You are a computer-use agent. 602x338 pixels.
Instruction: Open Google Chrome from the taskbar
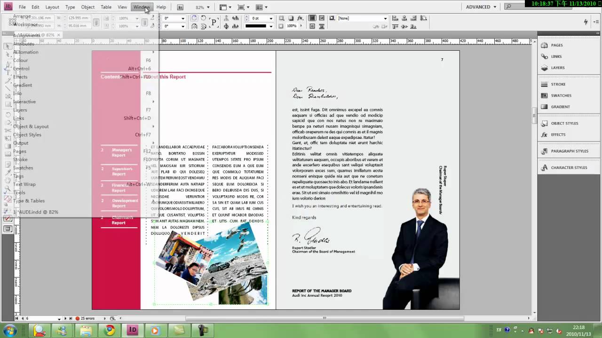(110, 330)
